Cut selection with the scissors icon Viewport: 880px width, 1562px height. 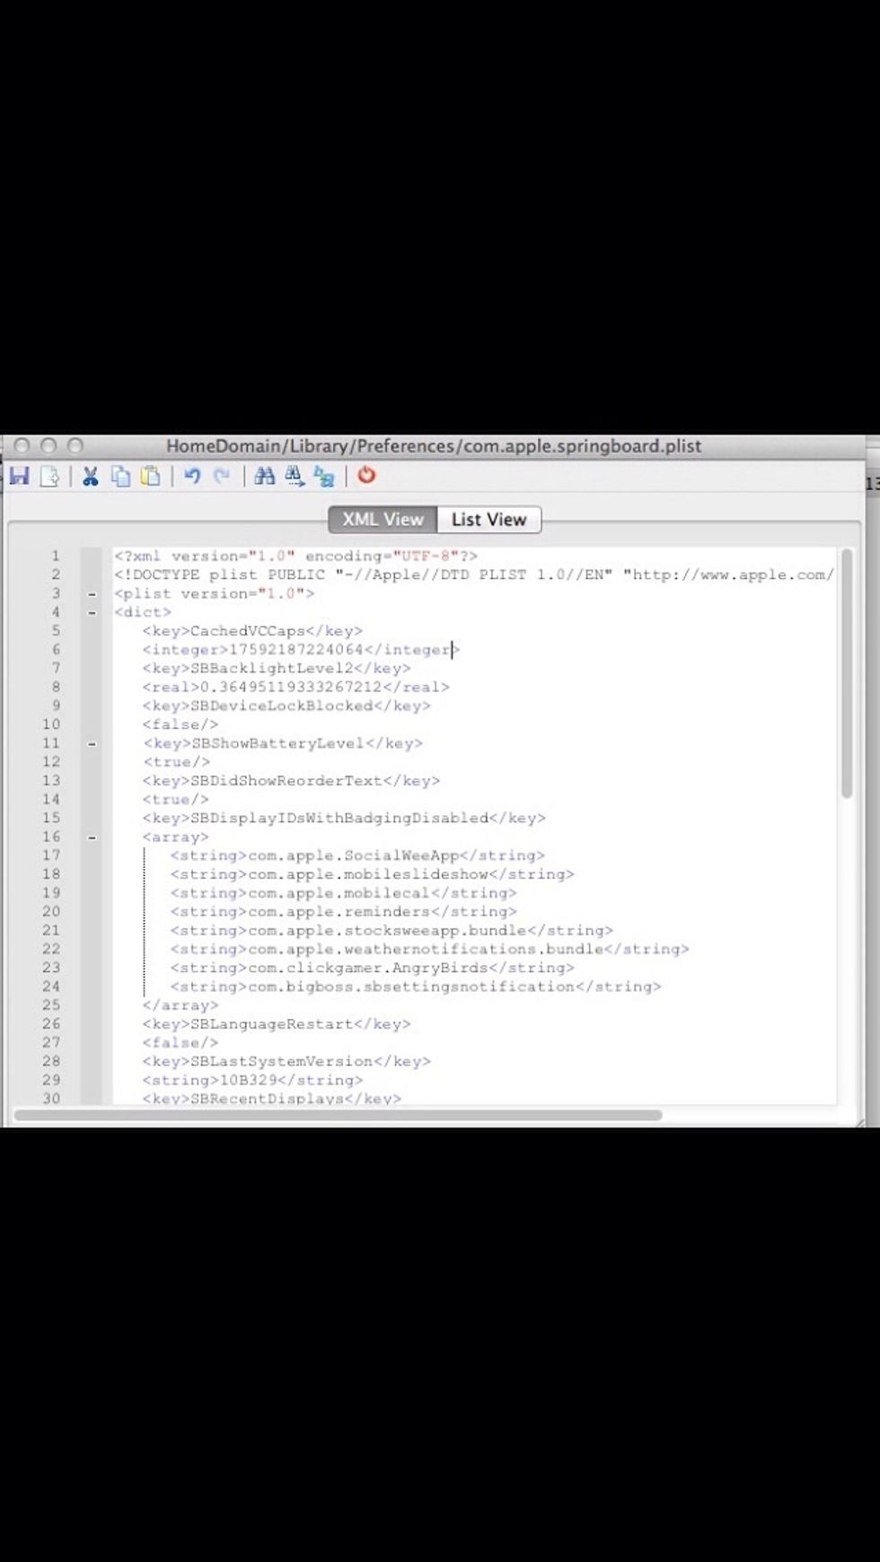point(90,476)
